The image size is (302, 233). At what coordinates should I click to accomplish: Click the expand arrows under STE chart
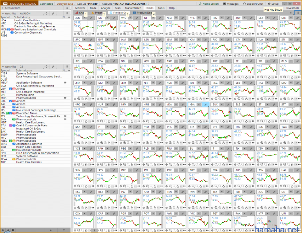click(x=299, y=34)
